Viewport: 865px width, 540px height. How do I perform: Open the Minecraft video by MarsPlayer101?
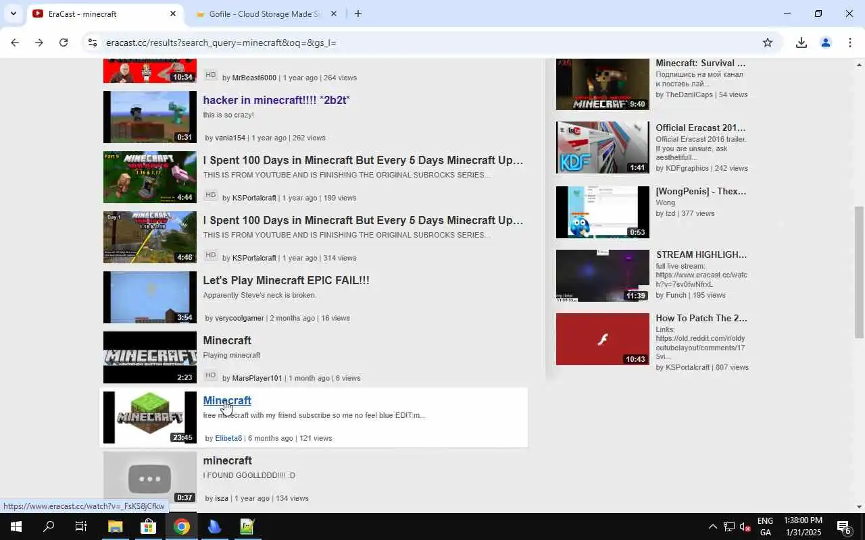pyautogui.click(x=227, y=340)
